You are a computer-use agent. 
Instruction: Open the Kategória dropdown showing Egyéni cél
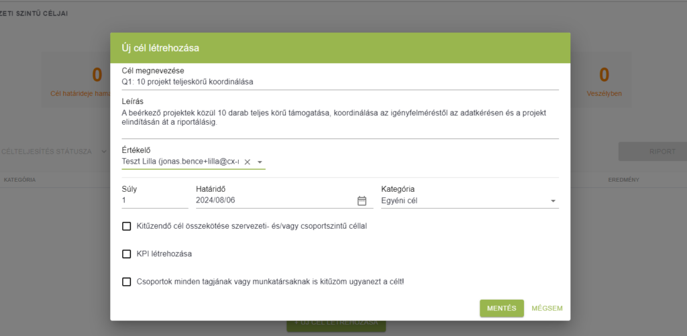(470, 201)
